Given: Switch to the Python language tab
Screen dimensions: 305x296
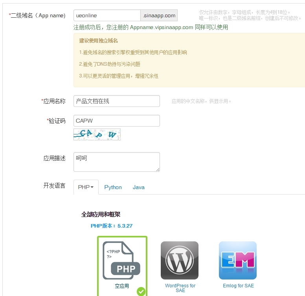Looking at the screenshot, I should (x=113, y=187).
